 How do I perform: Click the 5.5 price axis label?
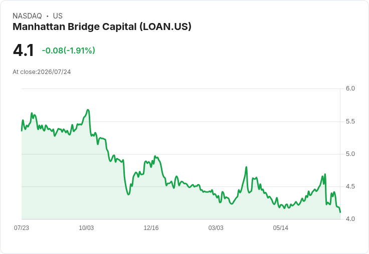coord(350,121)
